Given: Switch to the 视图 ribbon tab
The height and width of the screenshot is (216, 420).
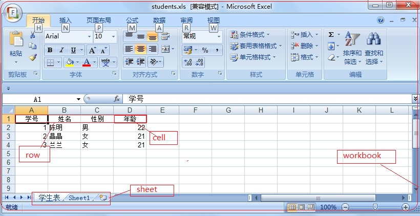Looking at the screenshot, I should point(214,20).
